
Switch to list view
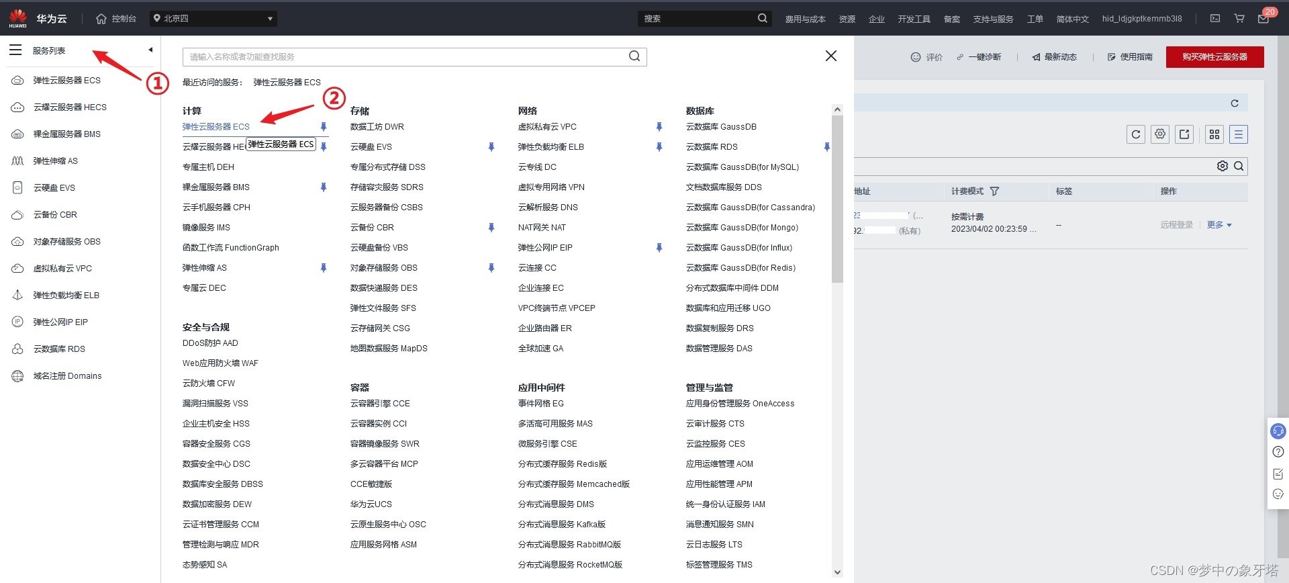1239,134
